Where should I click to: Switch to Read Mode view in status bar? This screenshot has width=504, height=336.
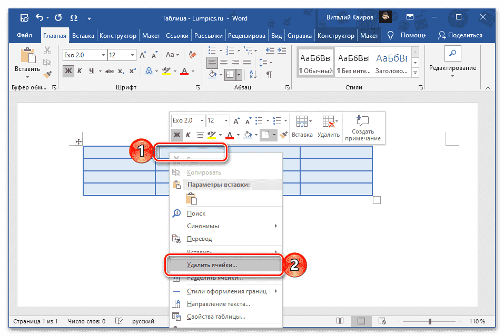(x=340, y=321)
